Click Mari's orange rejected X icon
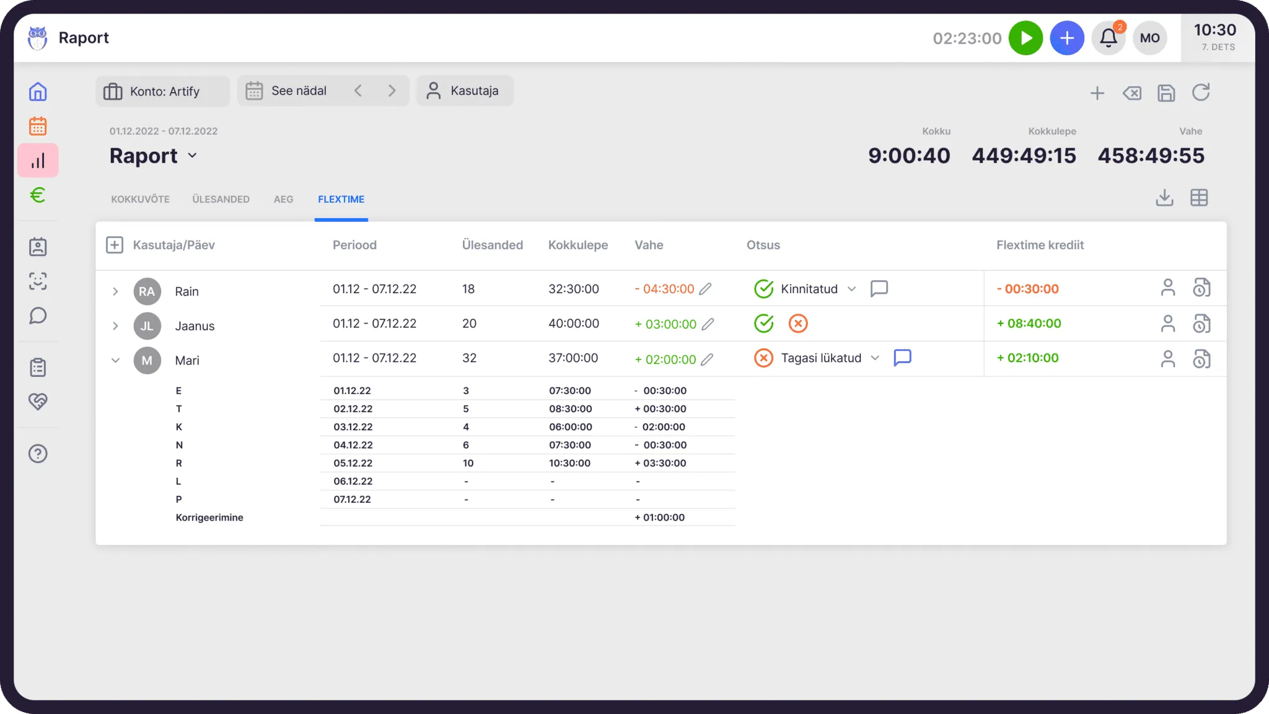This screenshot has width=1269, height=714. pyautogui.click(x=763, y=358)
